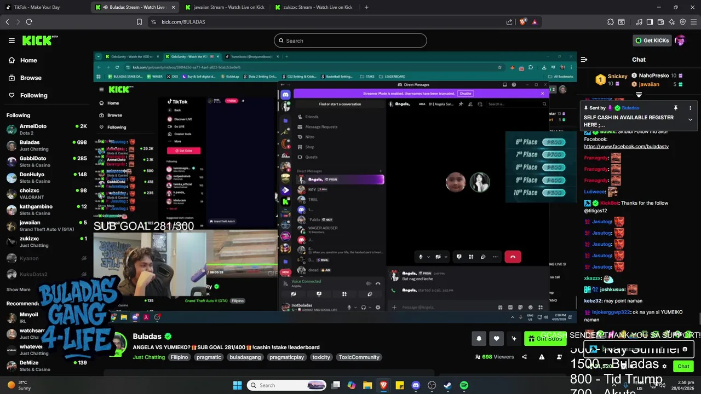Unpin pinned message pin icon

tap(676, 108)
